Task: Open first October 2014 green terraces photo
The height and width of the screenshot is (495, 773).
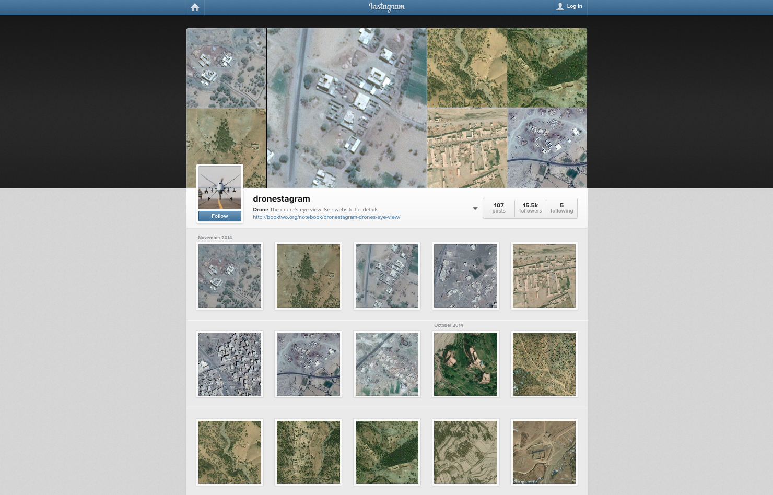Action: [x=465, y=364]
